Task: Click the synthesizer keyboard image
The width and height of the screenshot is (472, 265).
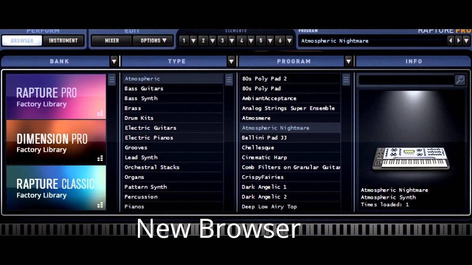Action: [x=411, y=159]
